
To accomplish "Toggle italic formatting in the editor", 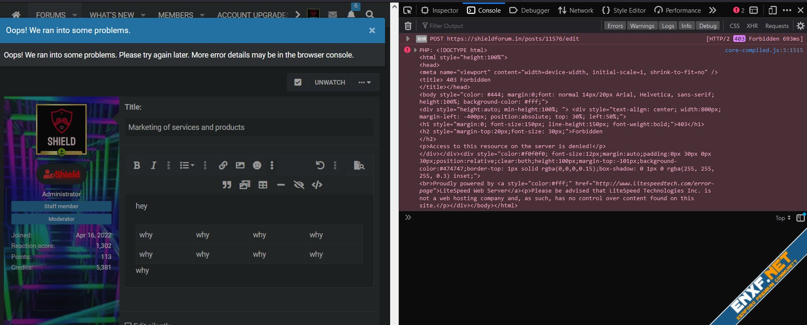I will point(154,165).
